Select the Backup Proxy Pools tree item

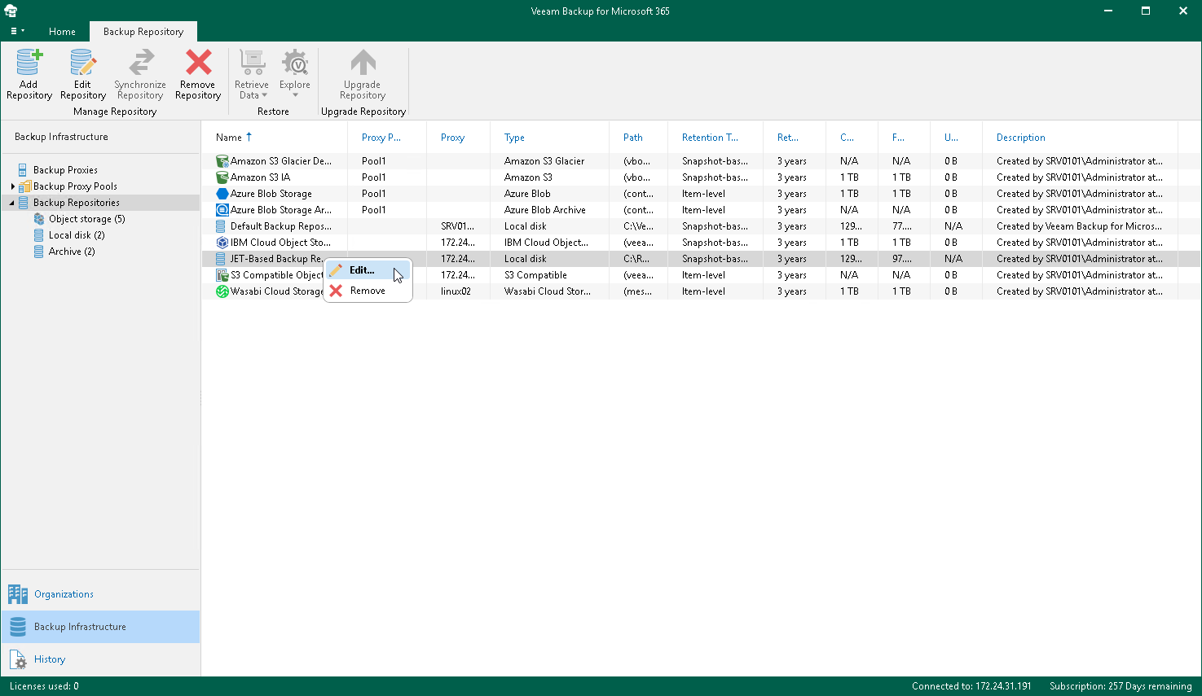tap(75, 186)
